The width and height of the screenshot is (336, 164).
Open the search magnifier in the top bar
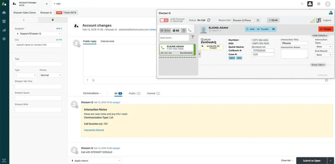coord(302,4)
